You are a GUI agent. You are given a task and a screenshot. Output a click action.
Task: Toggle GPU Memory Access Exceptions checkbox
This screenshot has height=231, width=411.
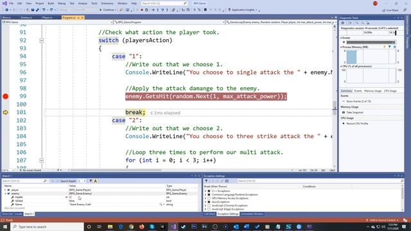click(x=209, y=198)
